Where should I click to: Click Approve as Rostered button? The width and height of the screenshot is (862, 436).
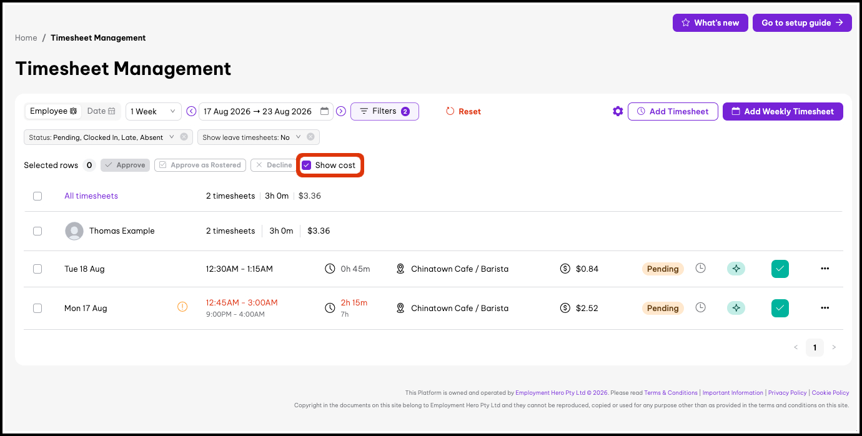point(200,165)
